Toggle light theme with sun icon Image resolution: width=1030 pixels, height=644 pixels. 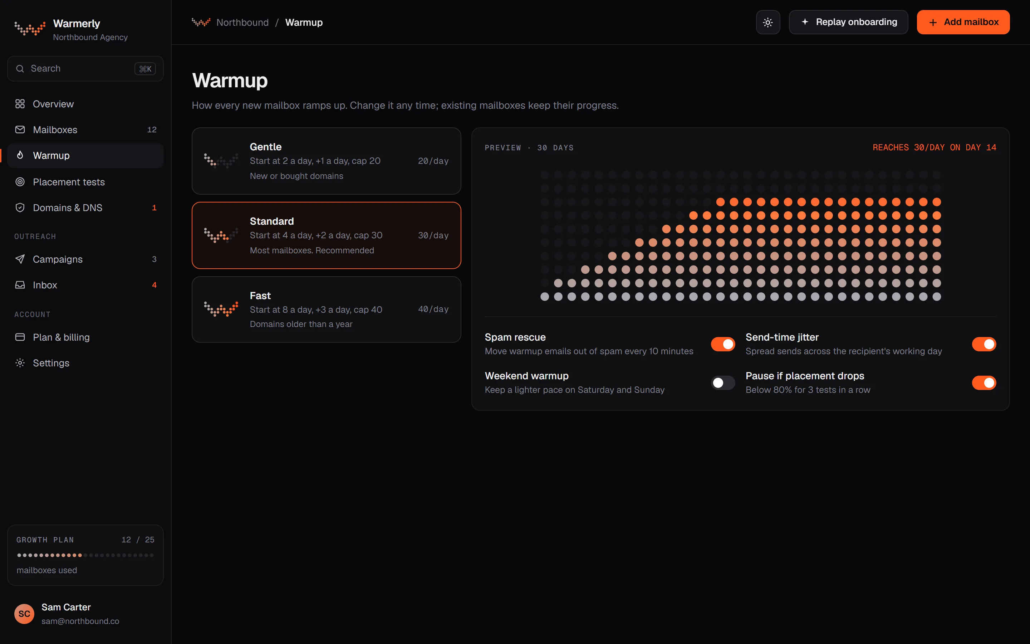pyautogui.click(x=768, y=22)
